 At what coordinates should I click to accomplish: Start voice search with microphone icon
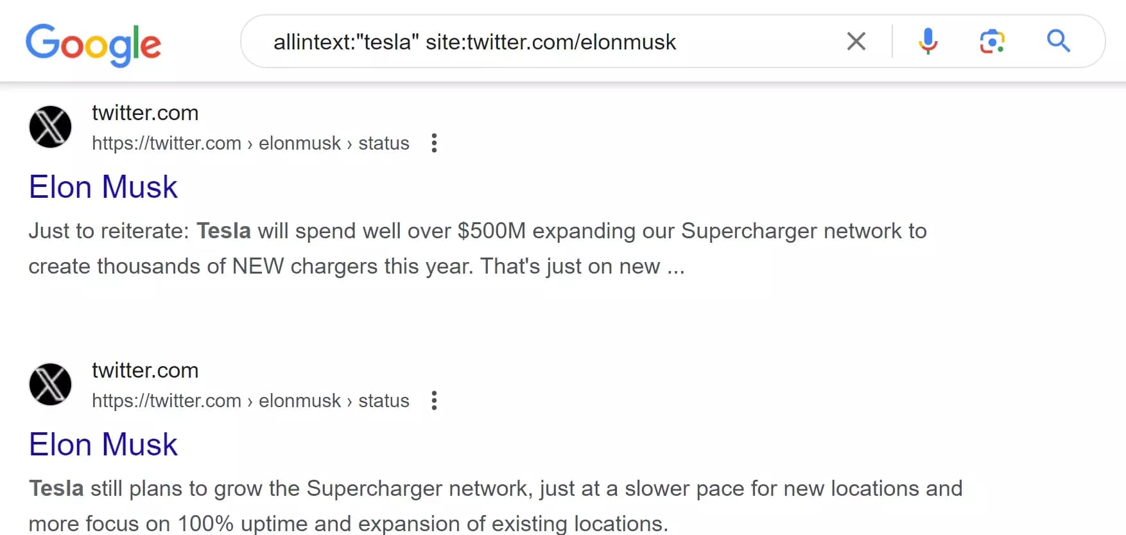(928, 42)
